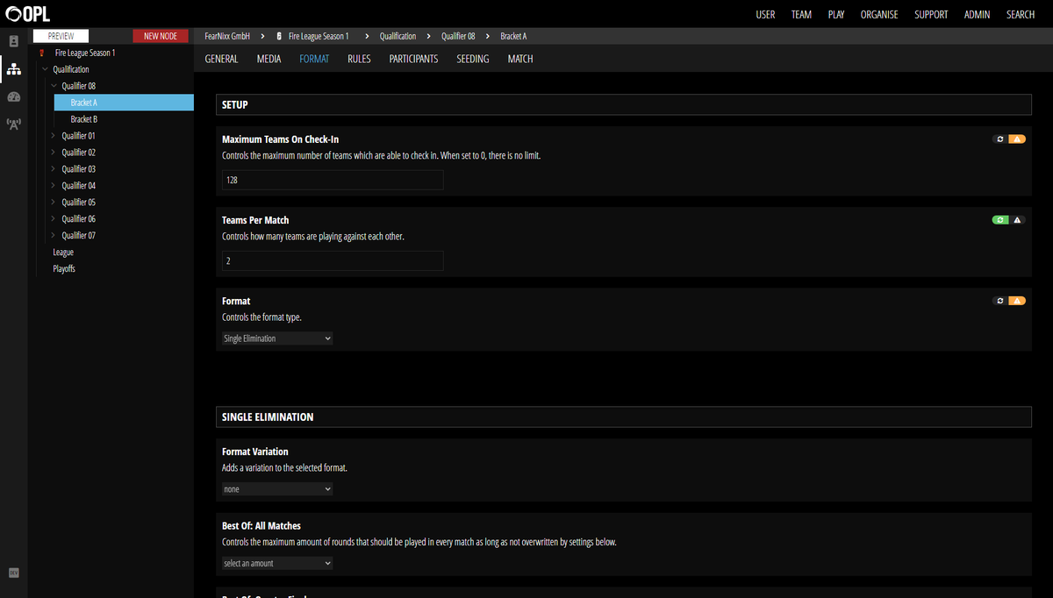Toggle the green sync for Teams Per Match

click(999, 220)
